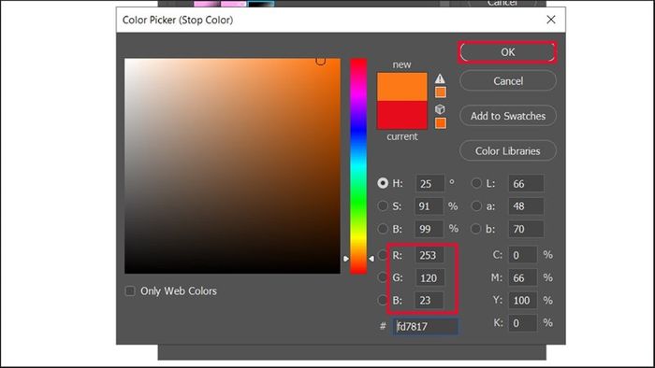655x368 pixels.
Task: Click the R field showing 253
Action: coord(429,255)
